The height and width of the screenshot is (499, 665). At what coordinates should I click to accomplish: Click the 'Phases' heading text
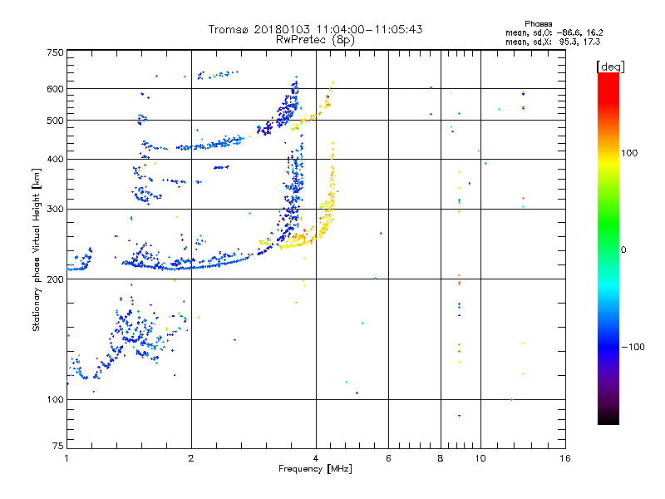tap(538, 24)
